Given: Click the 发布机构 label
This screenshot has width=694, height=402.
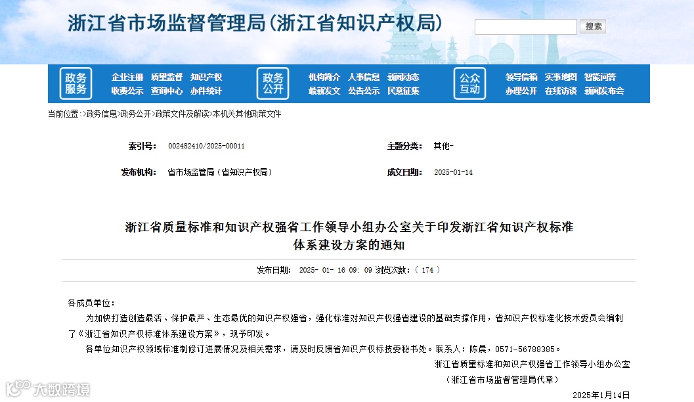Looking at the screenshot, I should (x=139, y=172).
